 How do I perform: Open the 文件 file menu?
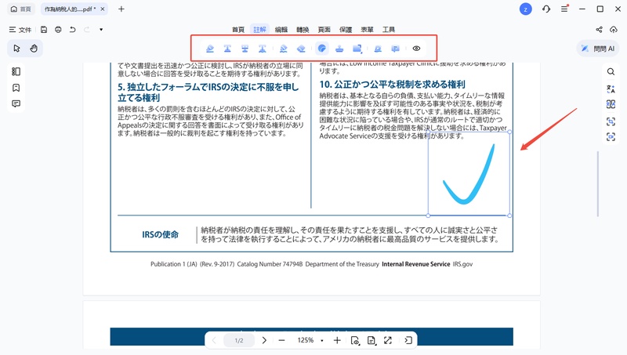20,30
